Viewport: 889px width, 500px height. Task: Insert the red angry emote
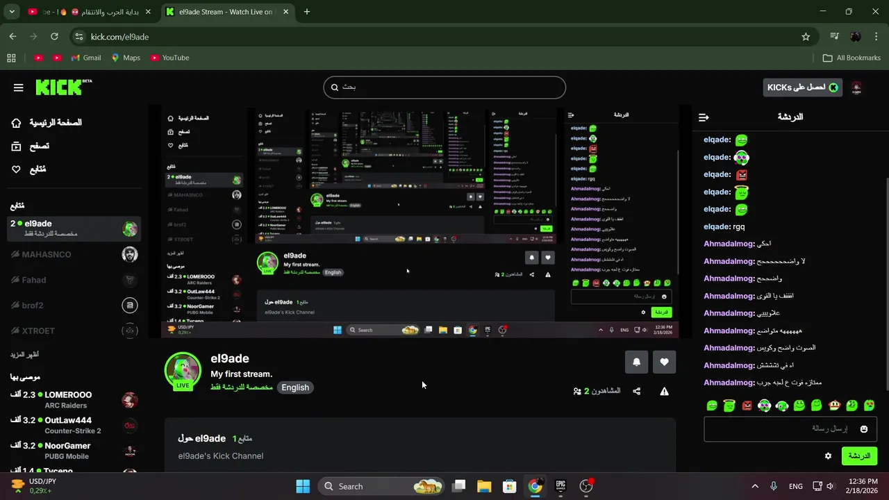tap(747, 406)
